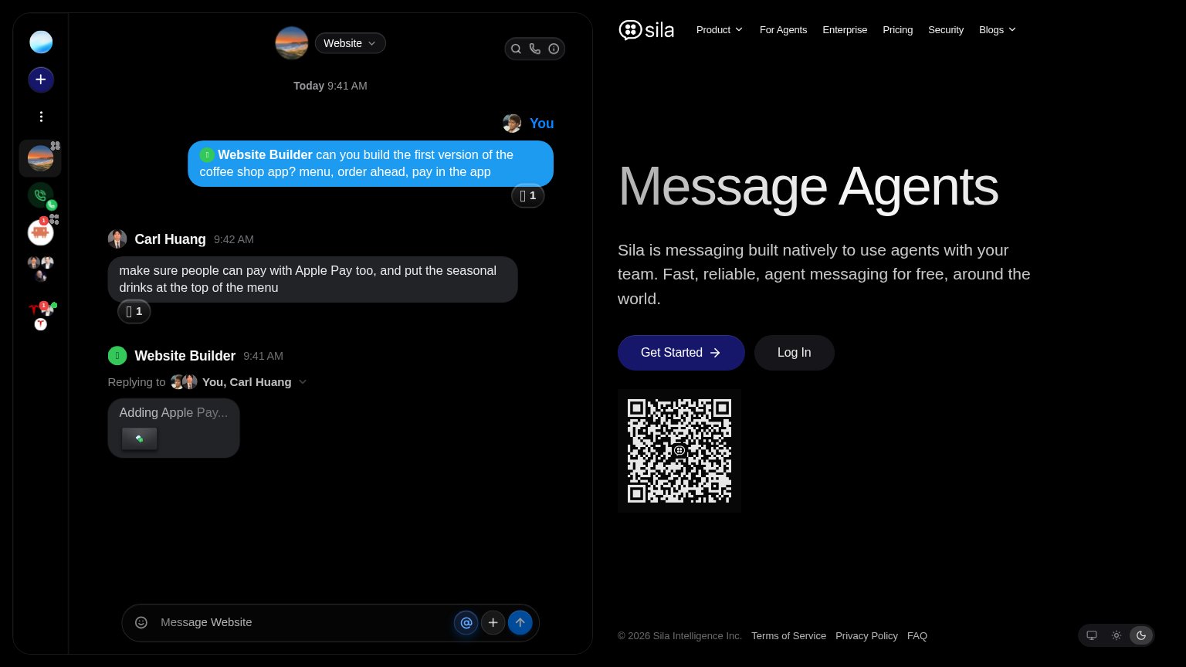
Task: Open the emoji picker in message box
Action: pyautogui.click(x=141, y=622)
